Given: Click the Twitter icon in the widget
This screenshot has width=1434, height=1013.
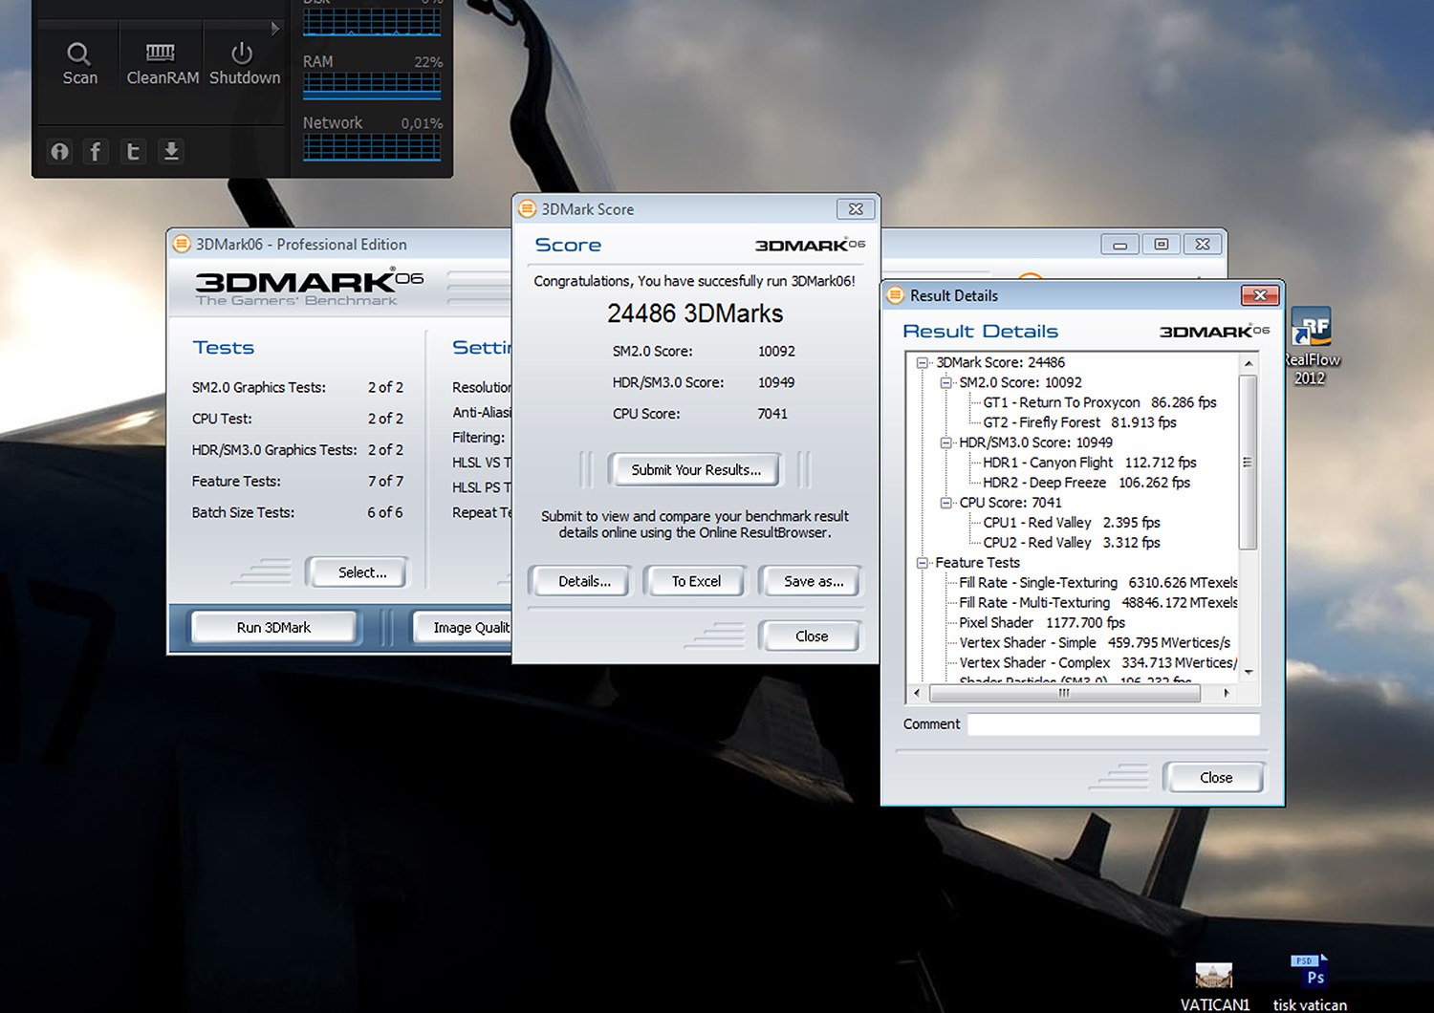Looking at the screenshot, I should 134,151.
